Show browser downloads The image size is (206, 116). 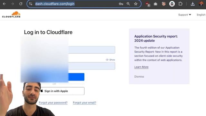192,4
